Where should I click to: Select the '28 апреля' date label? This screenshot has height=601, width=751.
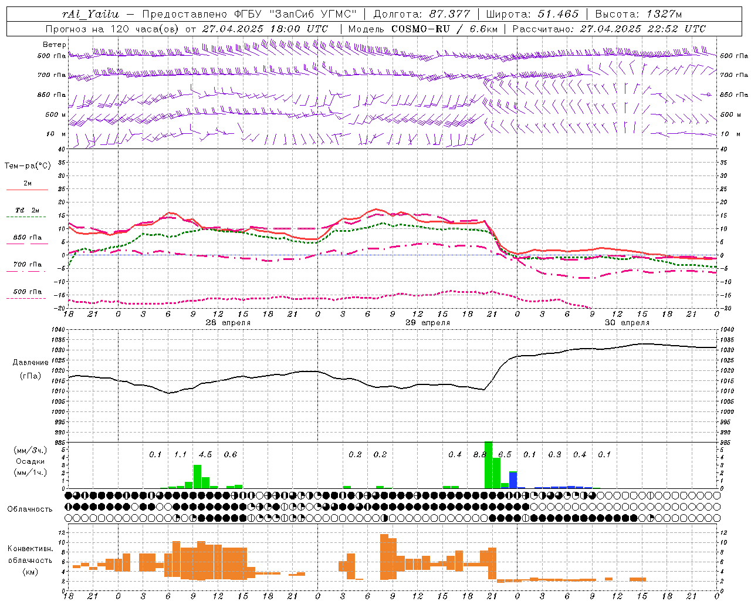pyautogui.click(x=228, y=323)
